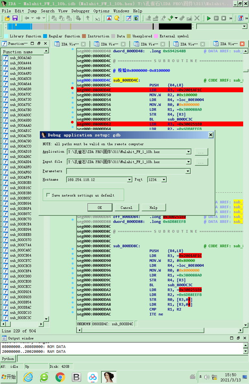
Task: Toggle breakpoint dot at line 0800DD8E
Action: tap(73, 254)
